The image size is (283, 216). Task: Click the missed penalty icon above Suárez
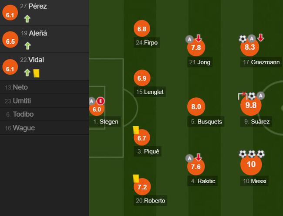point(243,96)
